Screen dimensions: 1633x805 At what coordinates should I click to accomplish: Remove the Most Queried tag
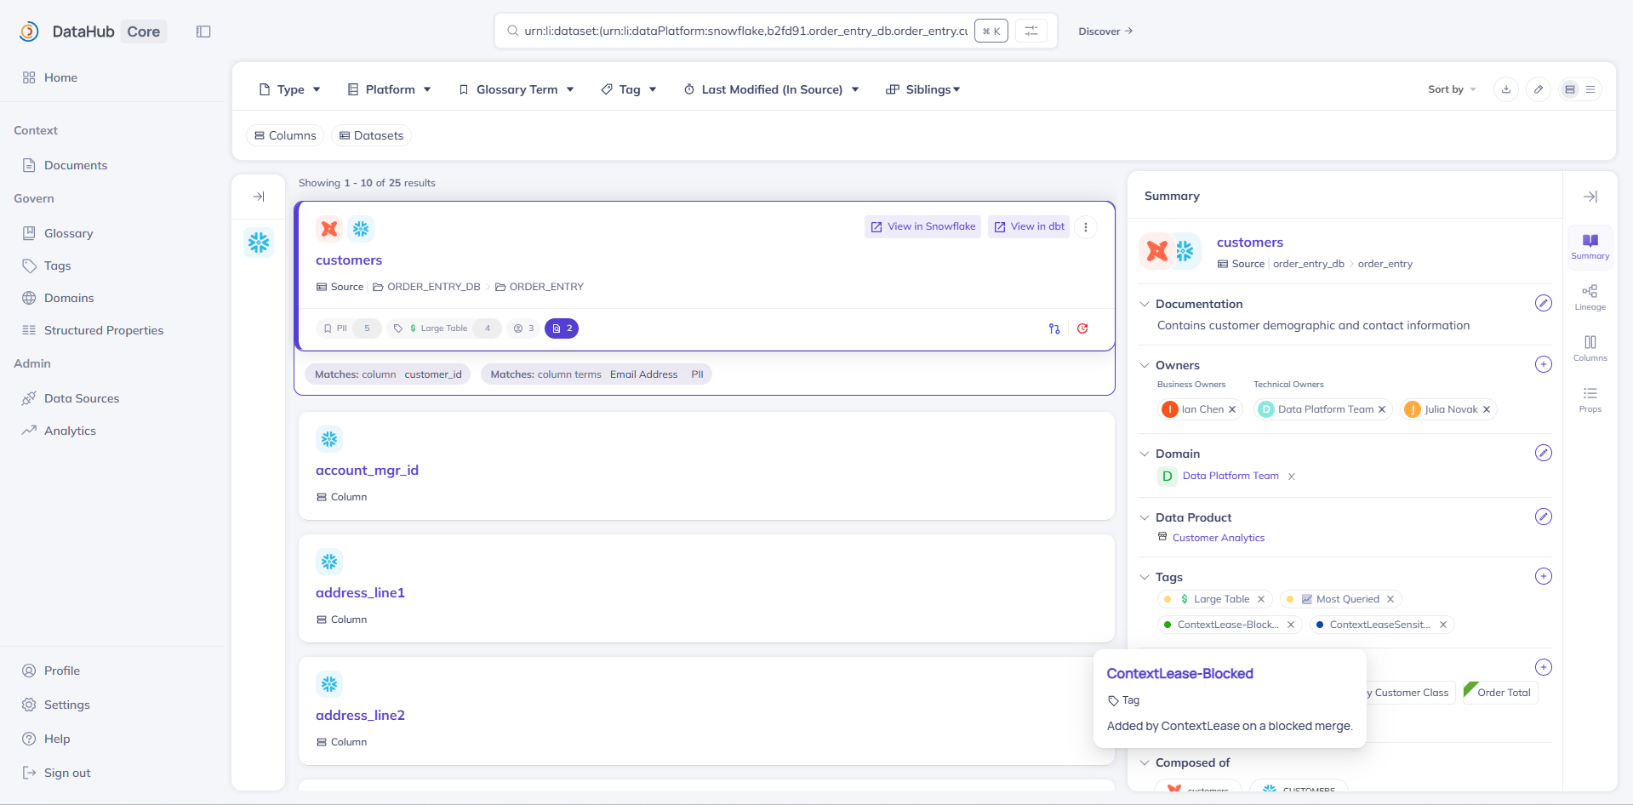coord(1390,599)
